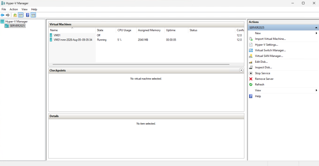
Task: Click the View text in Actions pane
Action: [258, 91]
